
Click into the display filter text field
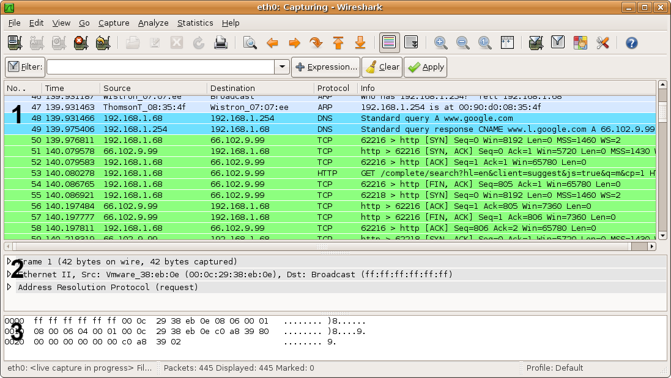(x=160, y=67)
